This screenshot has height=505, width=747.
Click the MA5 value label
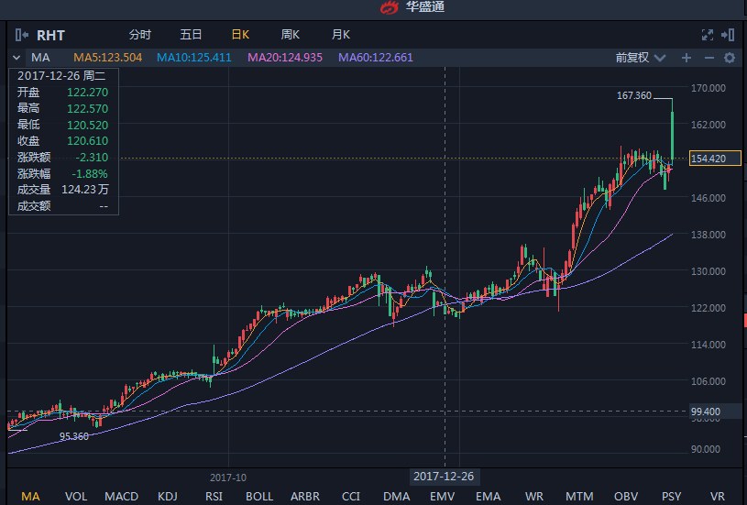click(x=108, y=58)
